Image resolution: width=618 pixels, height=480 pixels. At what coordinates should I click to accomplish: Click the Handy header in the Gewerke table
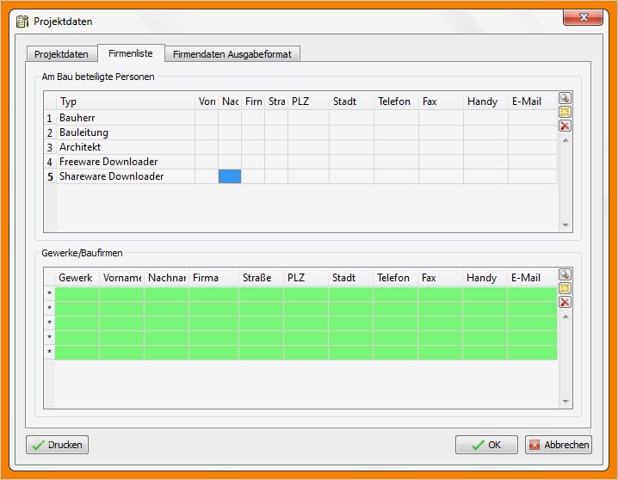[485, 278]
